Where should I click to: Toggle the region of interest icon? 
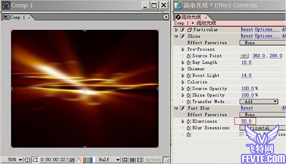click(125, 160)
